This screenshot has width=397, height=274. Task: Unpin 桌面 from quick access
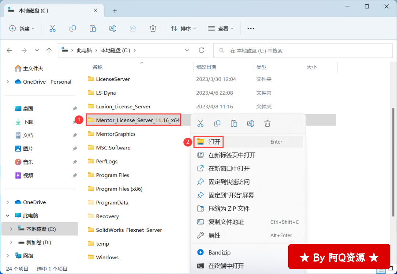pos(75,109)
